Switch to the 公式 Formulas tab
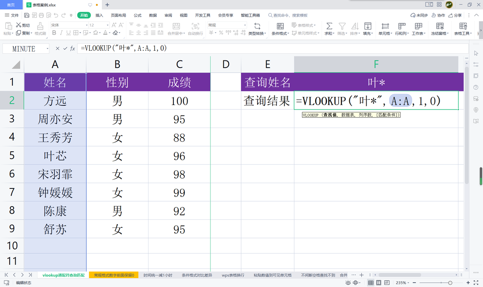Viewport: 483px width, 287px height. point(138,15)
